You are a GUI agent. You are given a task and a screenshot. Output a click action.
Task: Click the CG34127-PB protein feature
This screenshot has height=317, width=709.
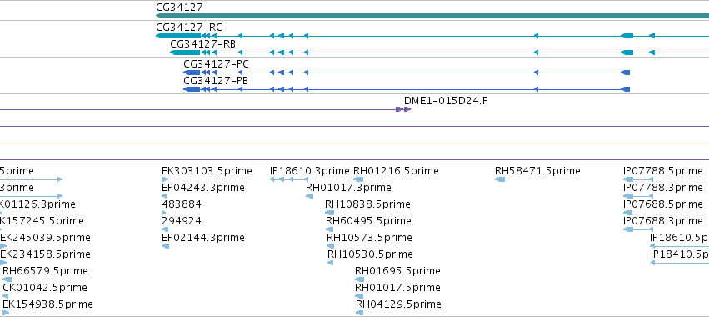(x=407, y=89)
